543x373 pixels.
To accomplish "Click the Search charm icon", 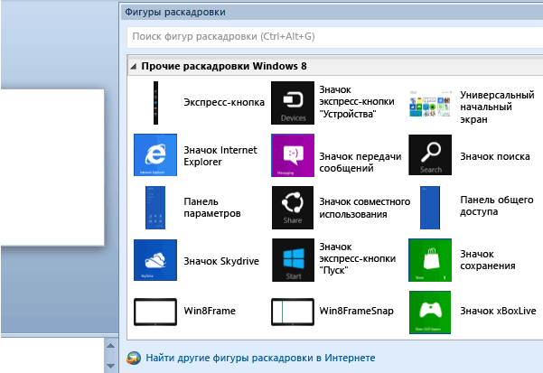I will pos(430,155).
